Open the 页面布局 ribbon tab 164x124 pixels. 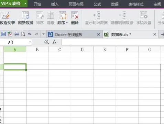pyautogui.click(x=76, y=4)
